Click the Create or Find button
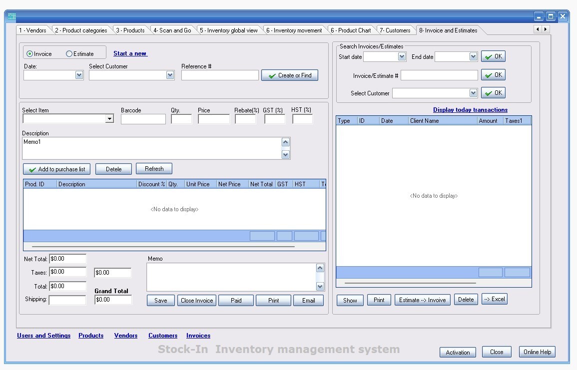Viewport: 577px width, 370px height. pyautogui.click(x=290, y=75)
